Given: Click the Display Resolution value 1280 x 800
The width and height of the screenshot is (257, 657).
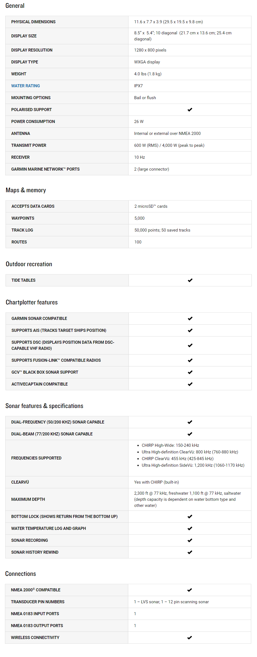Looking at the screenshot, I should click(150, 50).
